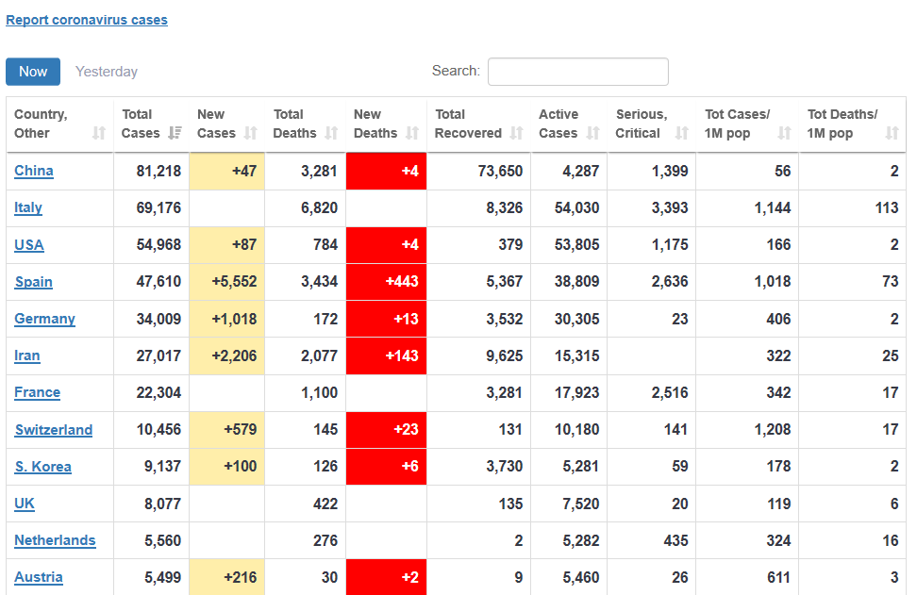The image size is (917, 595).
Task: Open the Austria country link
Action: click(39, 577)
